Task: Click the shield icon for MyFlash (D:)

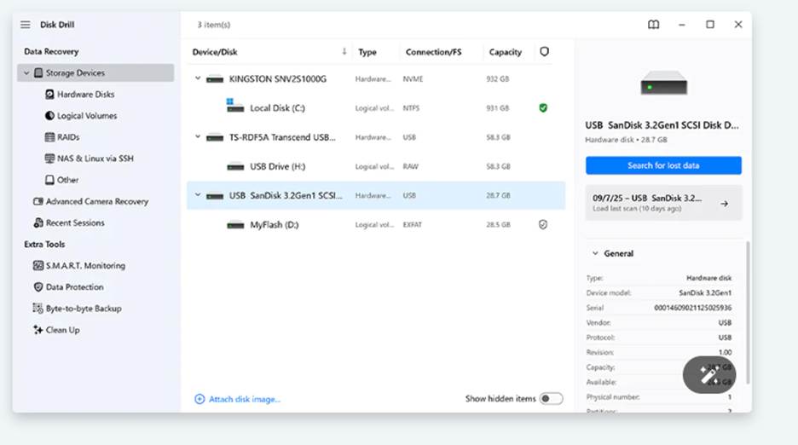Action: coord(543,224)
